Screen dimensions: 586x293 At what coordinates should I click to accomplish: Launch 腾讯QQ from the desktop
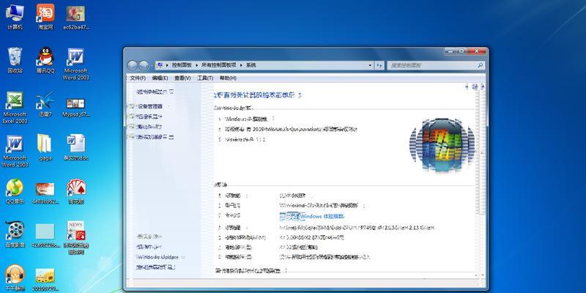(45, 60)
